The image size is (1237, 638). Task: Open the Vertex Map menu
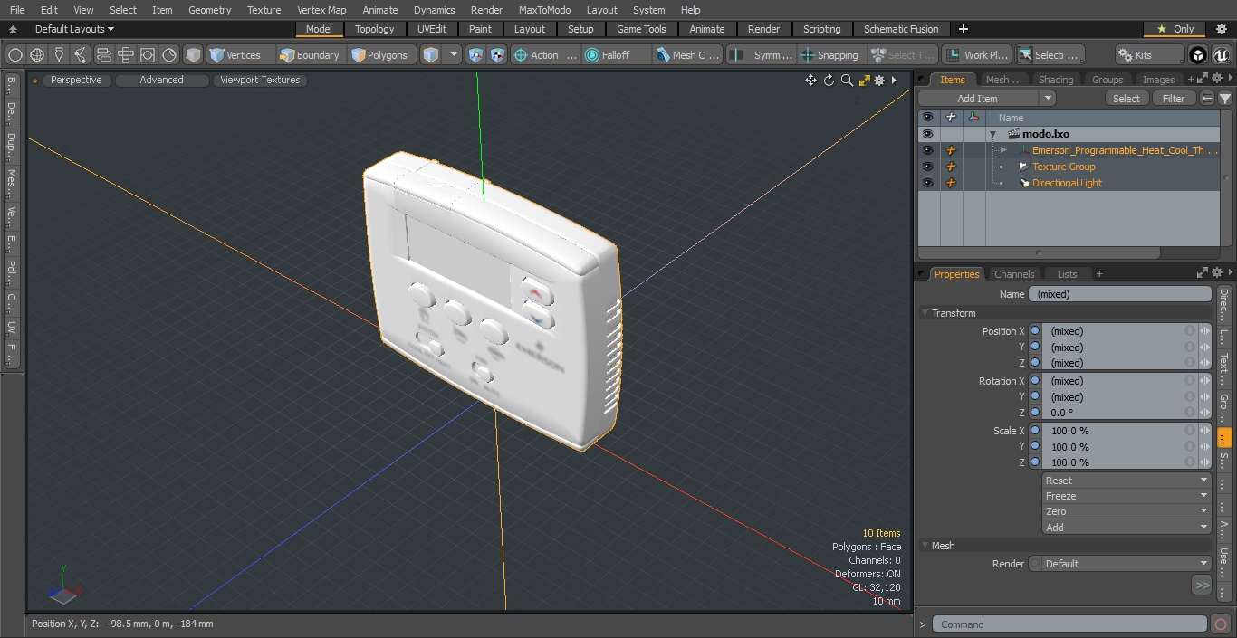tap(321, 10)
